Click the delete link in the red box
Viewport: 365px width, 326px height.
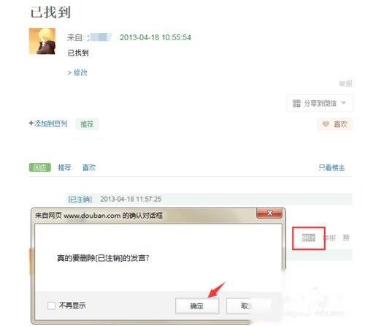(309, 238)
